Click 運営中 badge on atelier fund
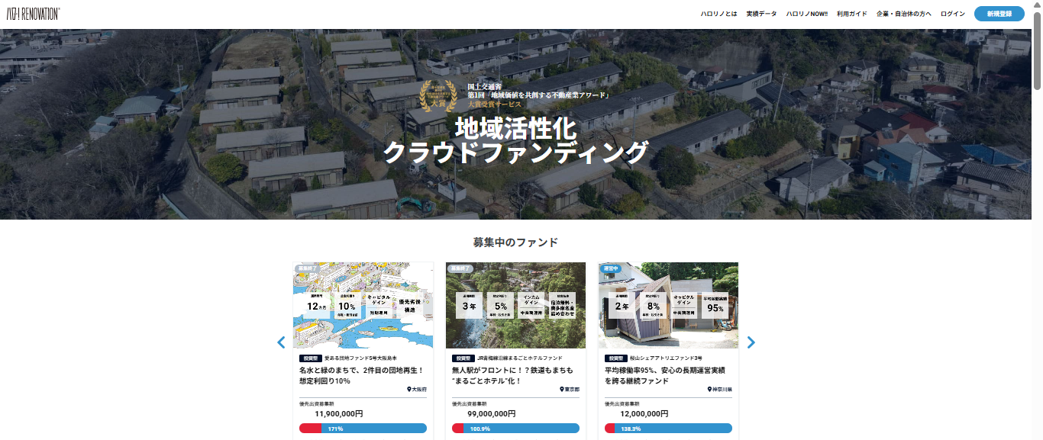 (611, 268)
